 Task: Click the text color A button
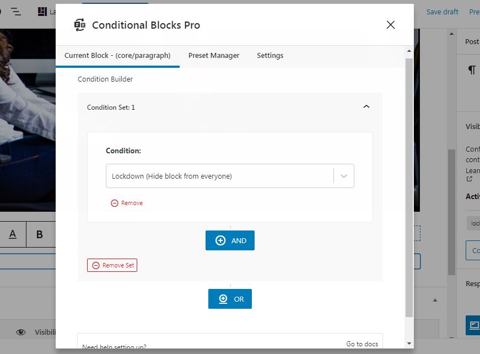13,234
